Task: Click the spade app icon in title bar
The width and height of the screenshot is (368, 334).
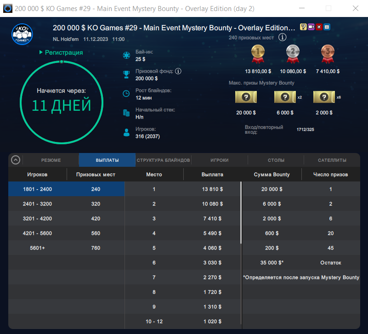Action: 8,8
